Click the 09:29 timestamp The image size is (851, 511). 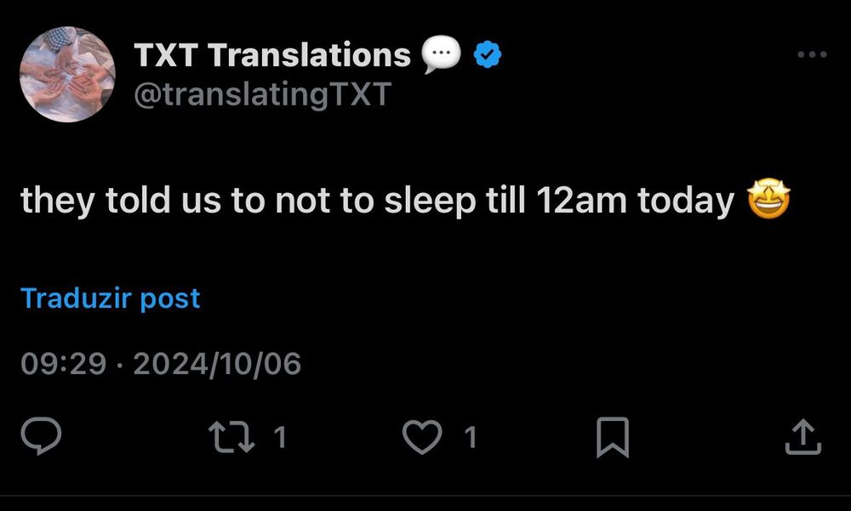[63, 364]
